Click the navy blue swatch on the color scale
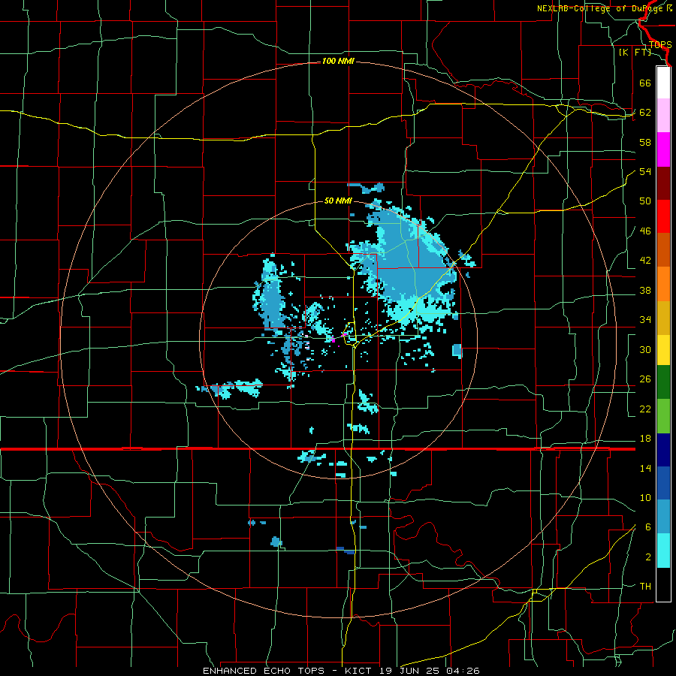This screenshot has height=676, width=676. pos(663,450)
